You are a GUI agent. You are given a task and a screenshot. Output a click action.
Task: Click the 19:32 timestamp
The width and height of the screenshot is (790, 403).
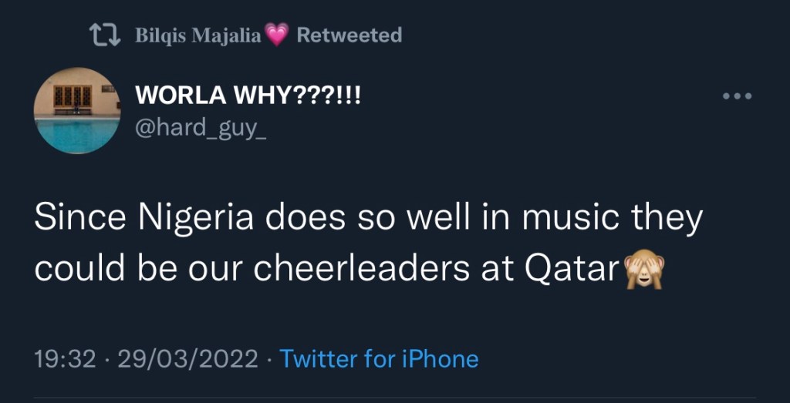click(66, 359)
